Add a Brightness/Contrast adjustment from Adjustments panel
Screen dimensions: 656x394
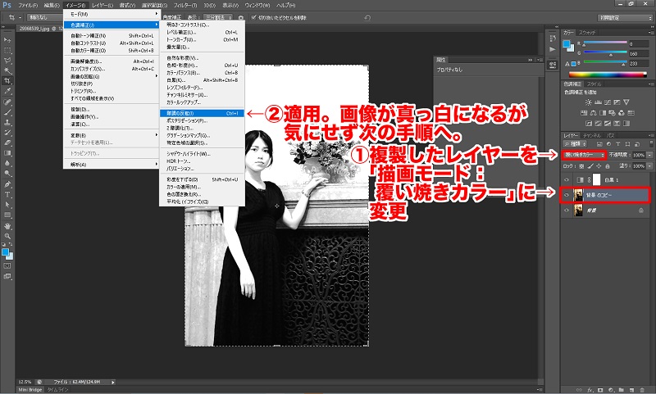click(589, 102)
